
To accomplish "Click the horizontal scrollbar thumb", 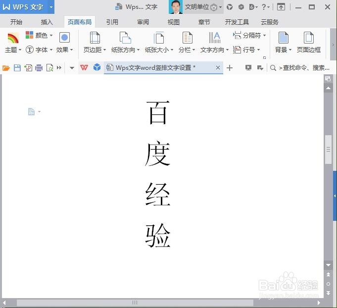I will pyautogui.click(x=135, y=303).
